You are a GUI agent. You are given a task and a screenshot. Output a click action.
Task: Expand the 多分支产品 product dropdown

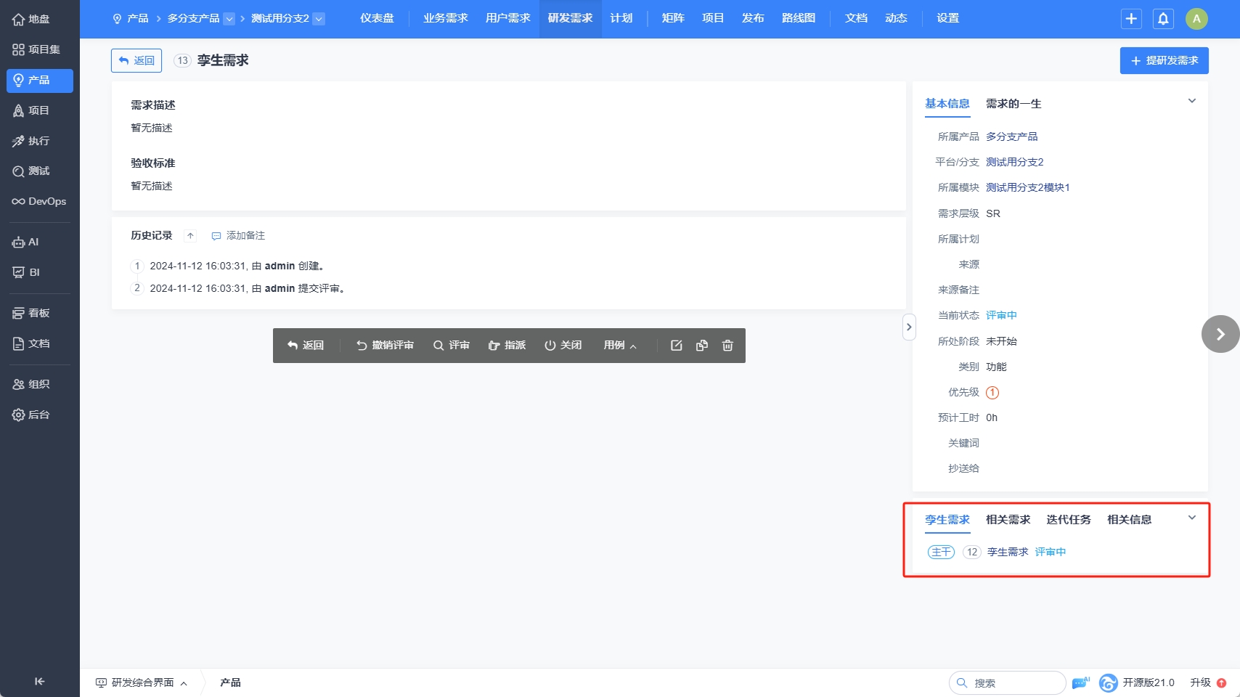point(229,19)
